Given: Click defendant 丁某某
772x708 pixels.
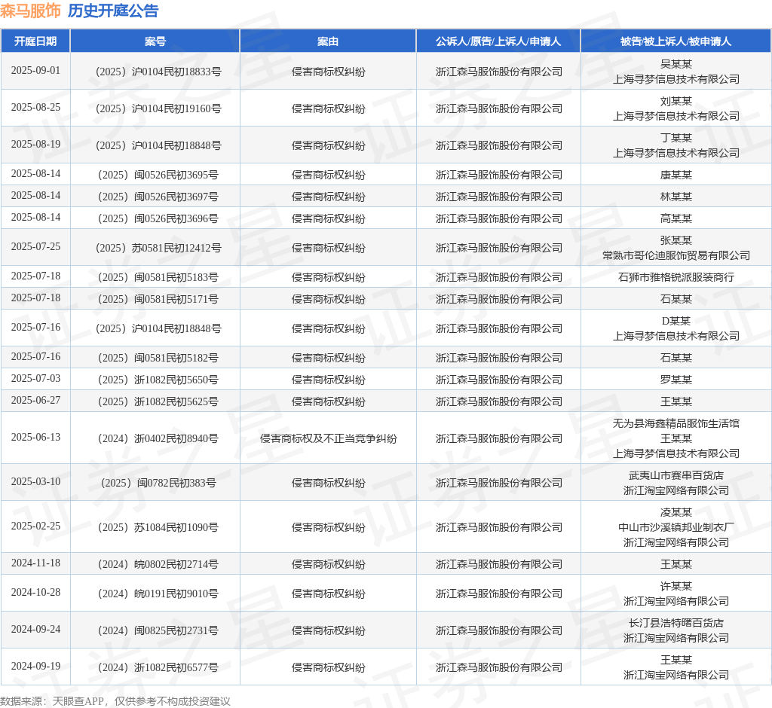Looking at the screenshot, I should coord(676,138).
